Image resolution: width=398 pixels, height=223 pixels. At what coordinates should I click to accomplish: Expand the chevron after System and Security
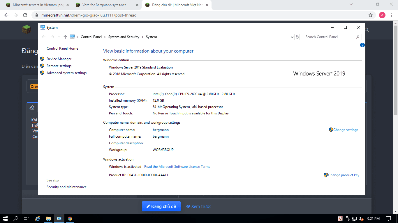point(143,37)
